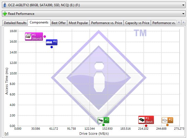187x138 pixels.
Task: Click the [y] axis toggle label
Action: (6, 134)
